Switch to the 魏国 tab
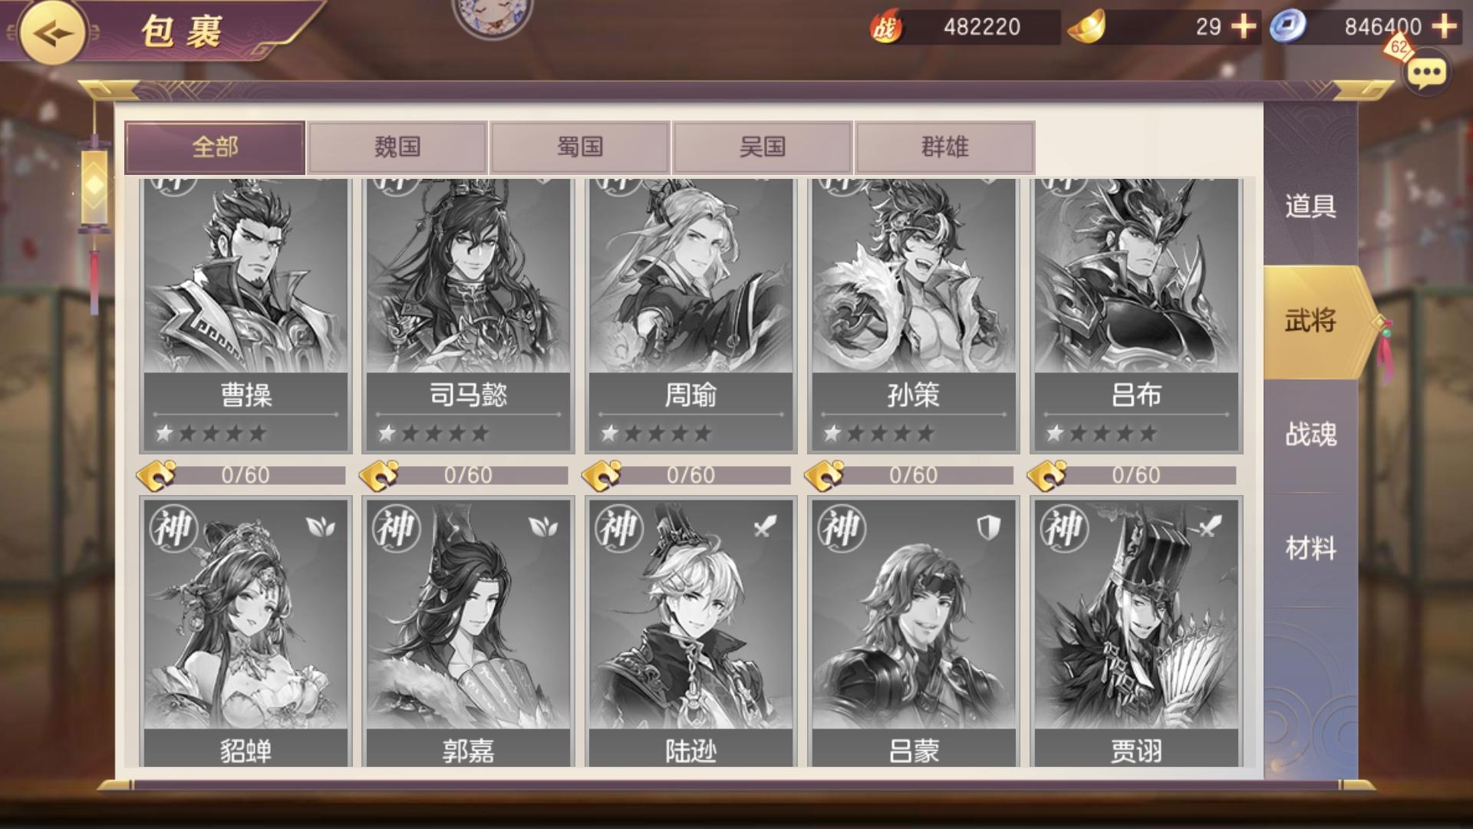This screenshot has width=1473, height=829. (x=397, y=147)
